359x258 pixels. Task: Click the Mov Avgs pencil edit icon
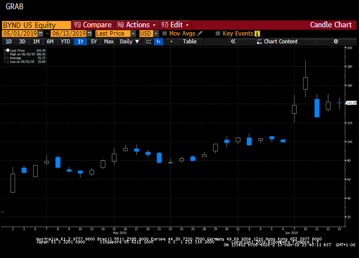coord(199,34)
